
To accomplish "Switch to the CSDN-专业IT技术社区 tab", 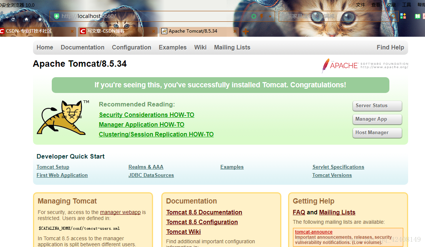I will point(37,31).
